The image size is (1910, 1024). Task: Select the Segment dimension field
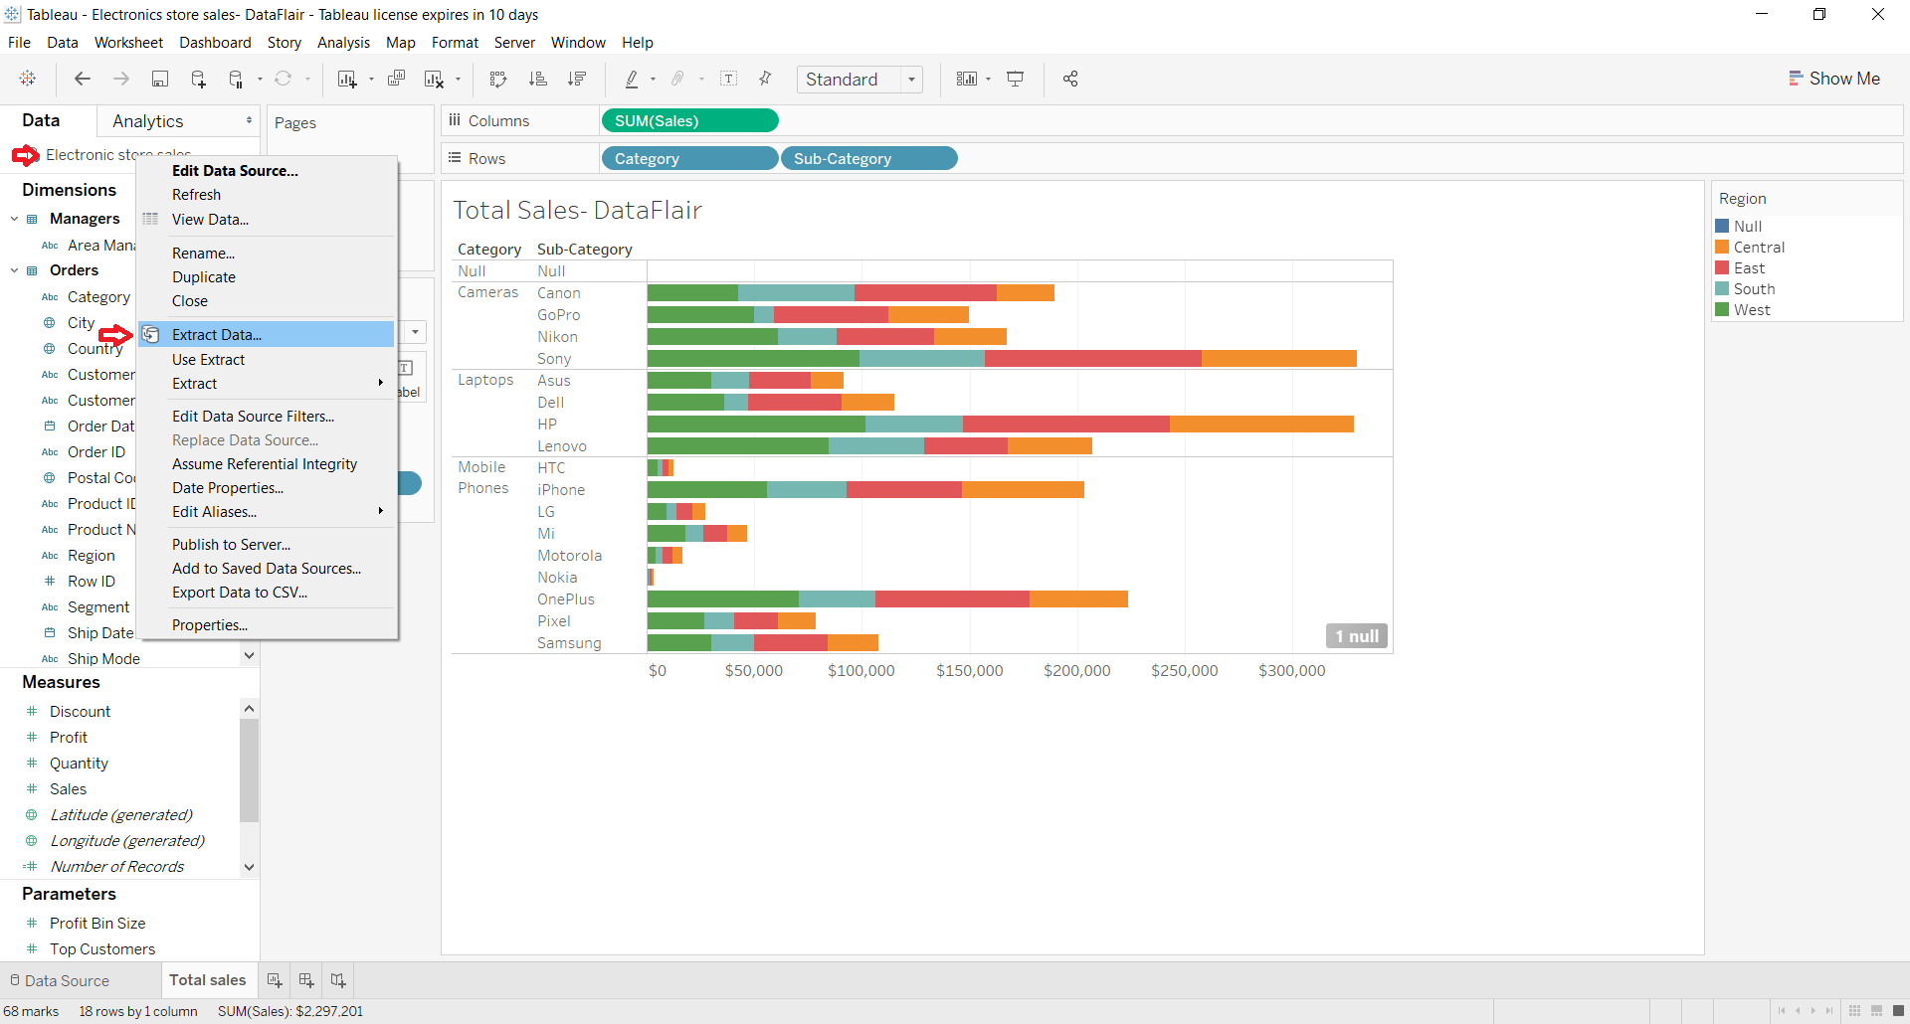pos(98,606)
